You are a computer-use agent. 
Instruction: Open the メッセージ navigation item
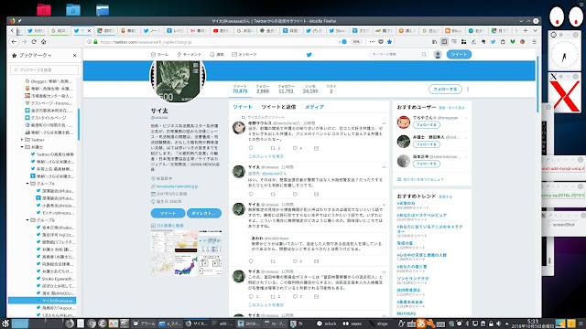pyautogui.click(x=244, y=55)
